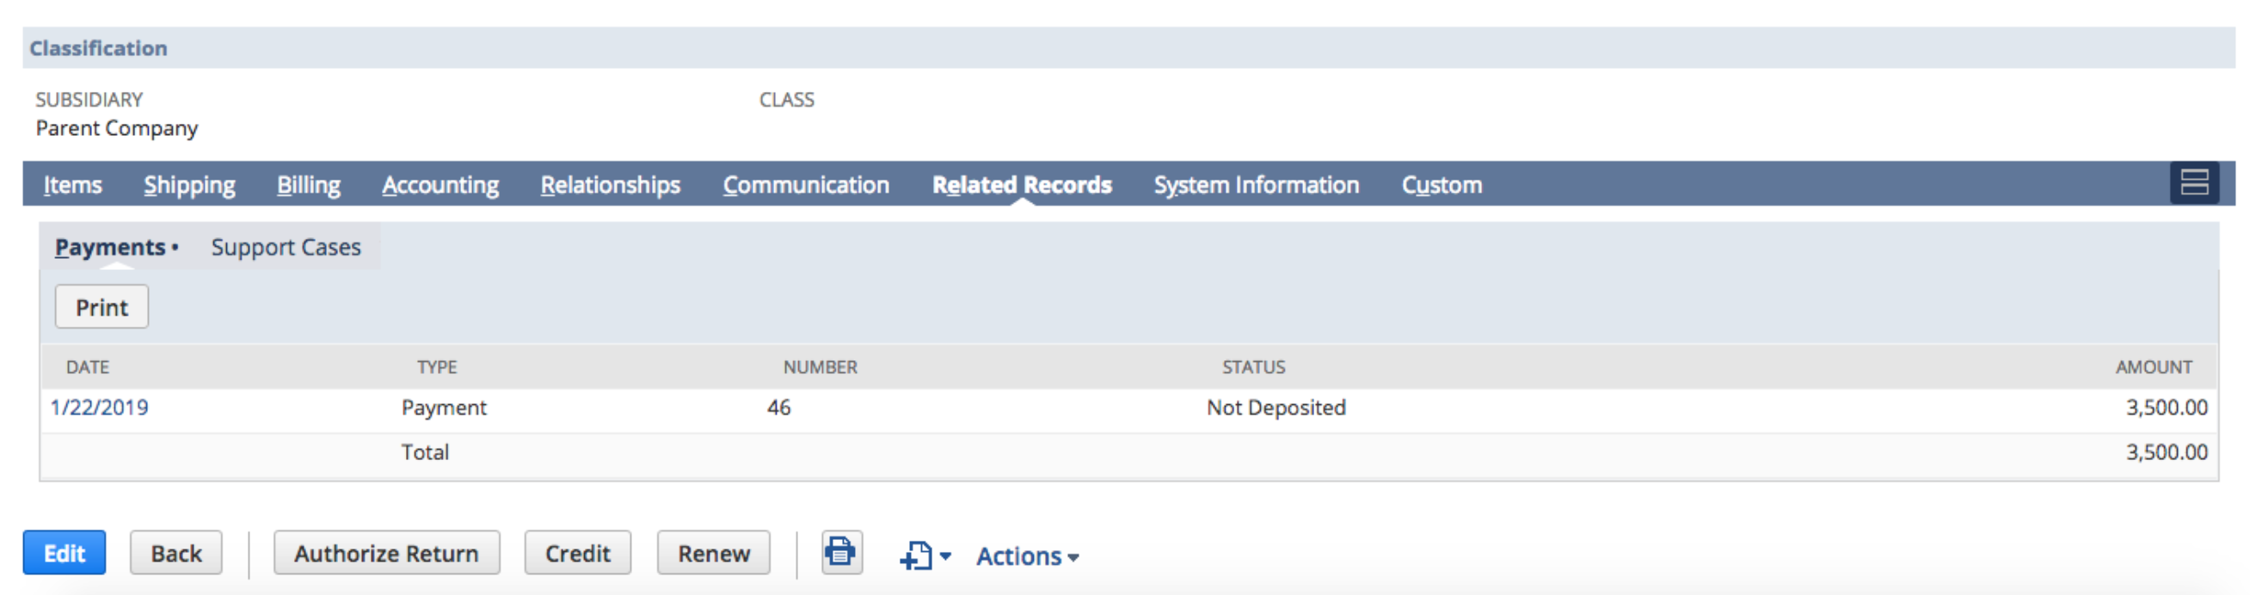Select the Billing tab
This screenshot has height=595, width=2250.
(308, 184)
